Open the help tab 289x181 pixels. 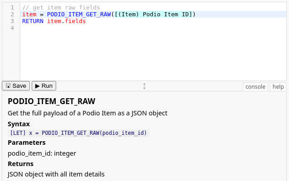[x=278, y=86]
